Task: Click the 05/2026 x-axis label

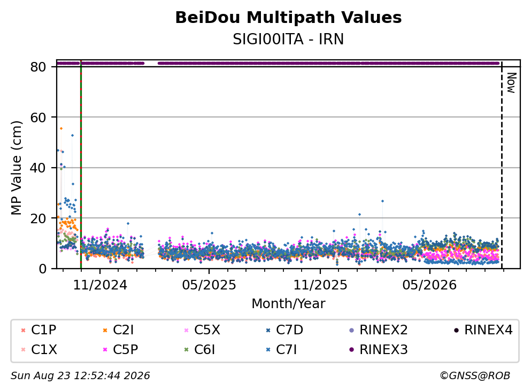Action: tap(429, 285)
